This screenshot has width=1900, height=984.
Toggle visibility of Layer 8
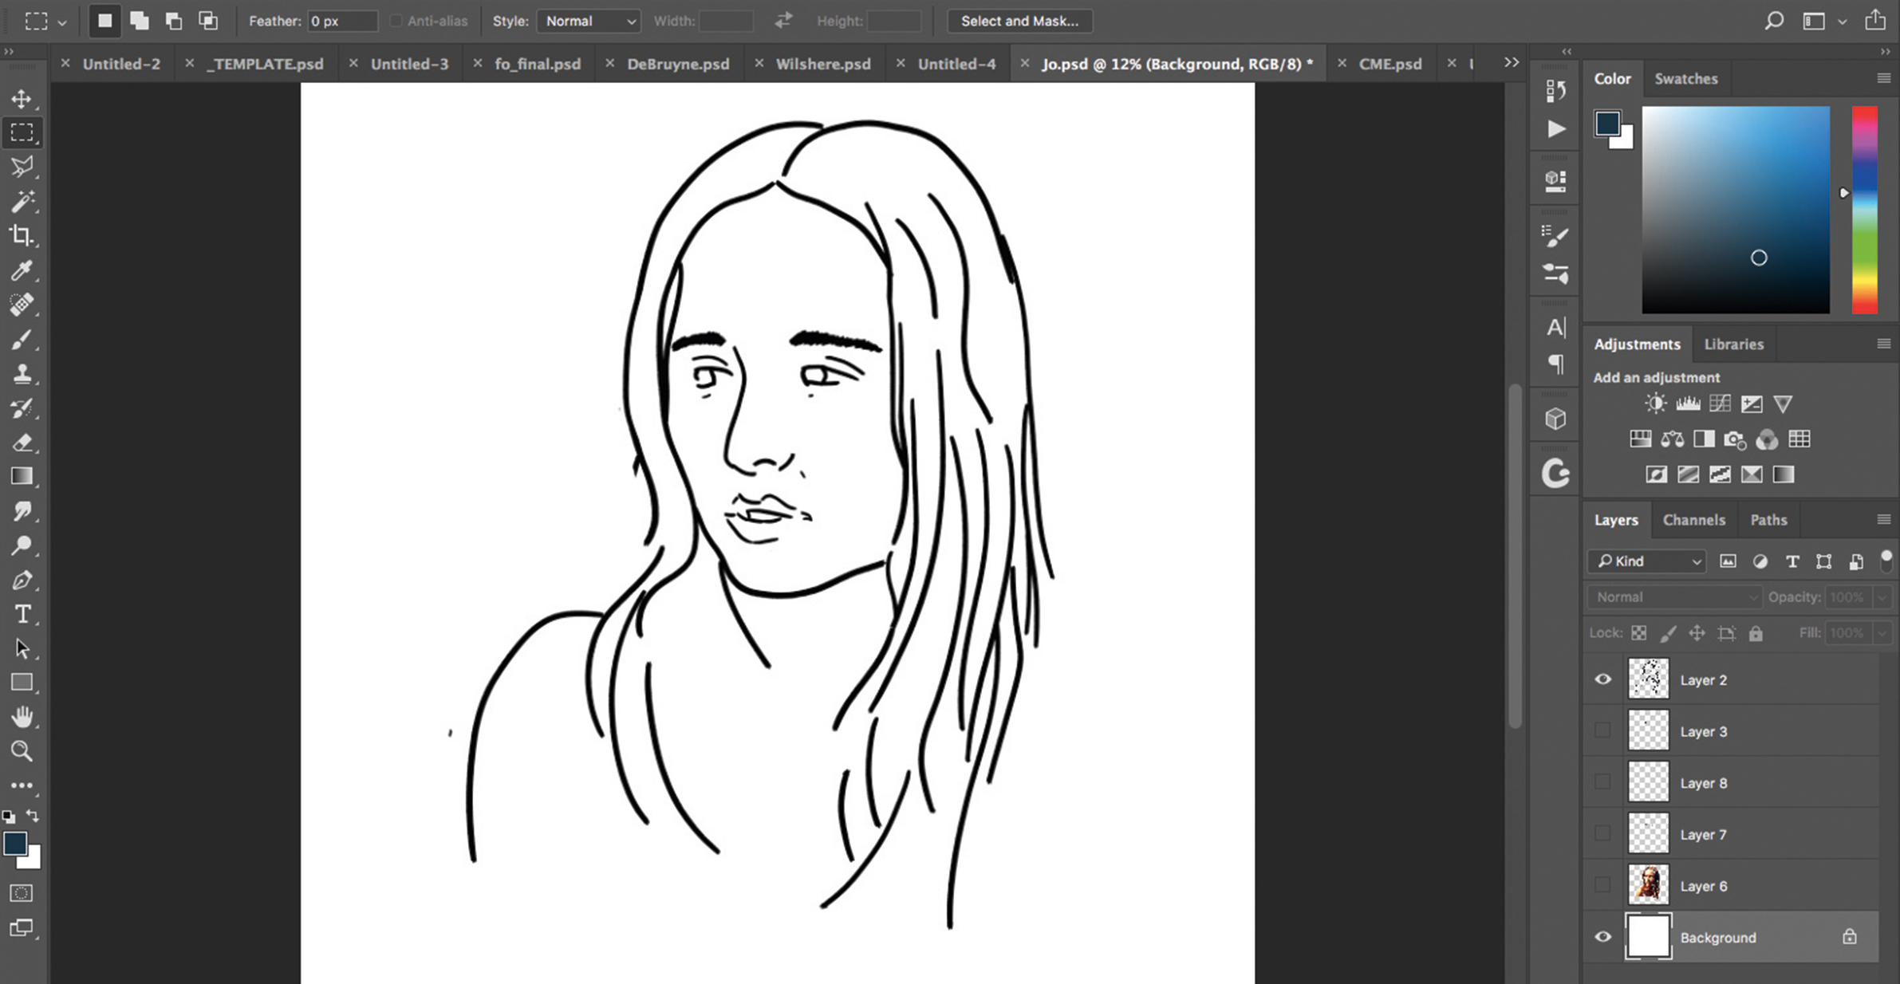point(1604,781)
